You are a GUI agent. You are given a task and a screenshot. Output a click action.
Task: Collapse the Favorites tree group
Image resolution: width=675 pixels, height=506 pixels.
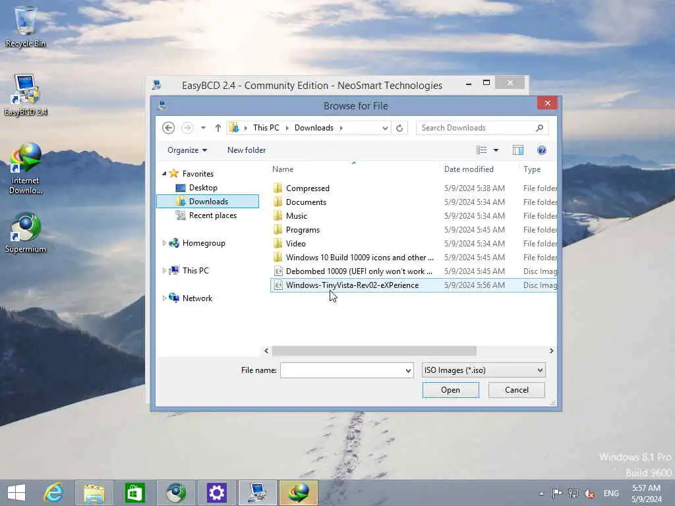tap(164, 174)
